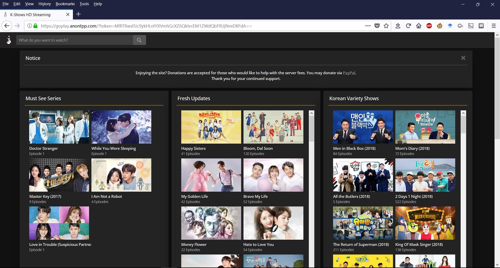Open Men in Black Box (2018) title link
This screenshot has height=268, width=500.
click(x=354, y=149)
